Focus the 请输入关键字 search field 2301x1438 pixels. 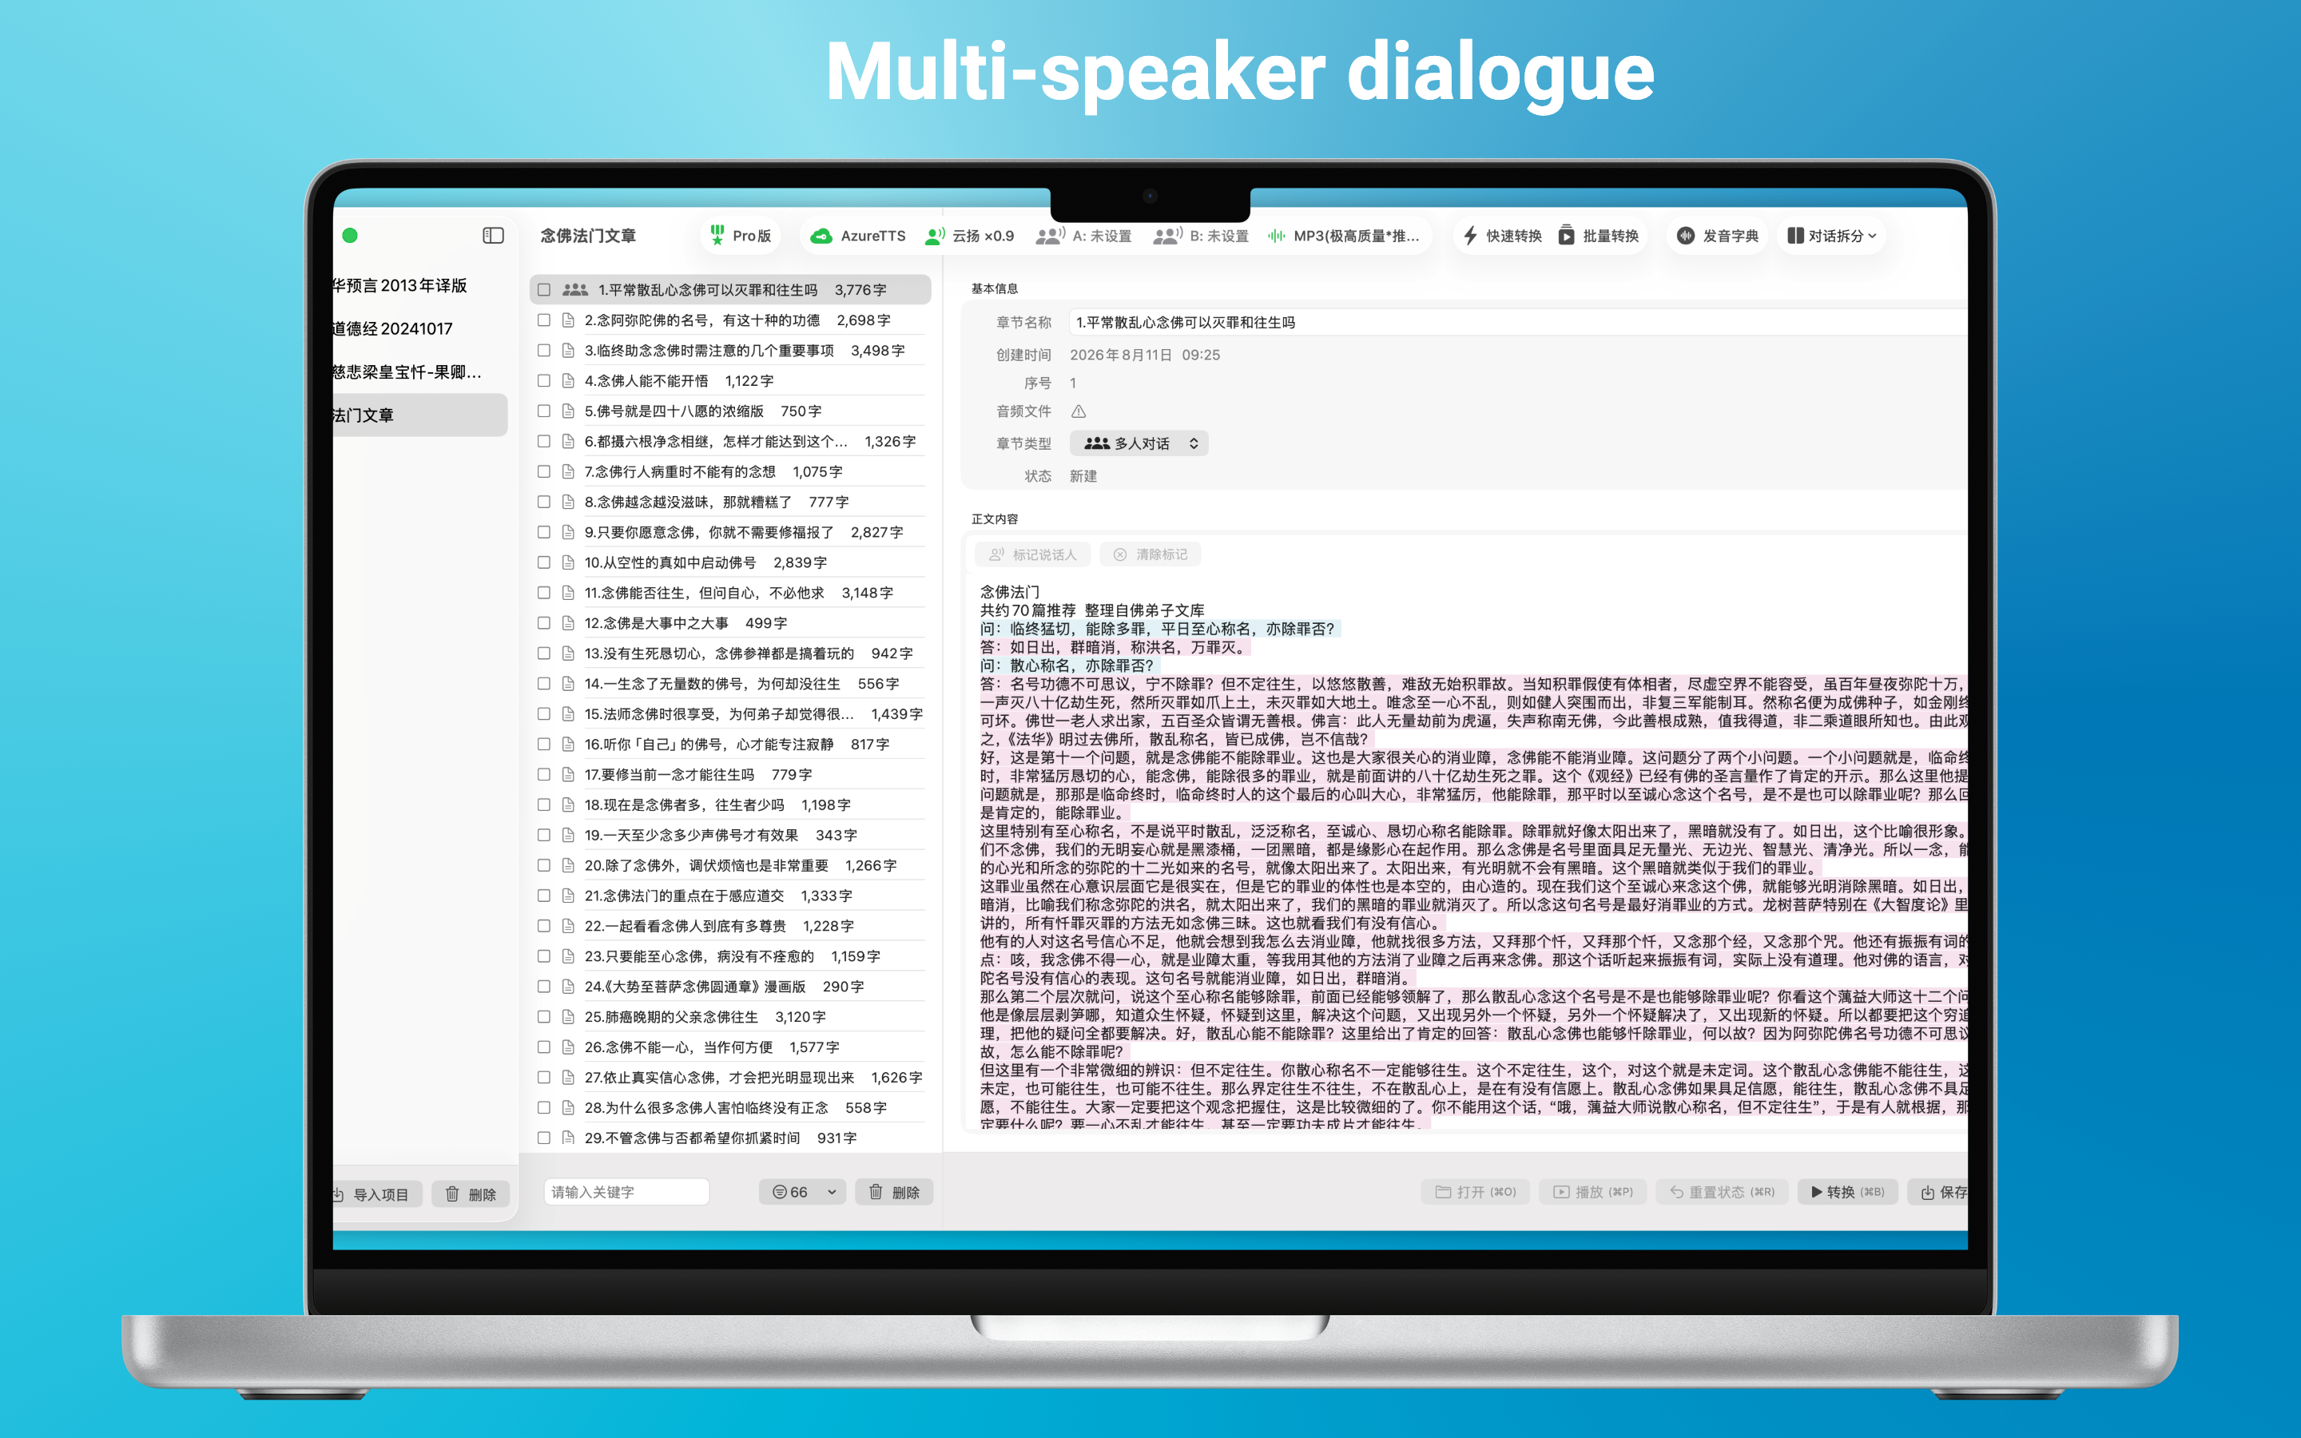point(626,1192)
